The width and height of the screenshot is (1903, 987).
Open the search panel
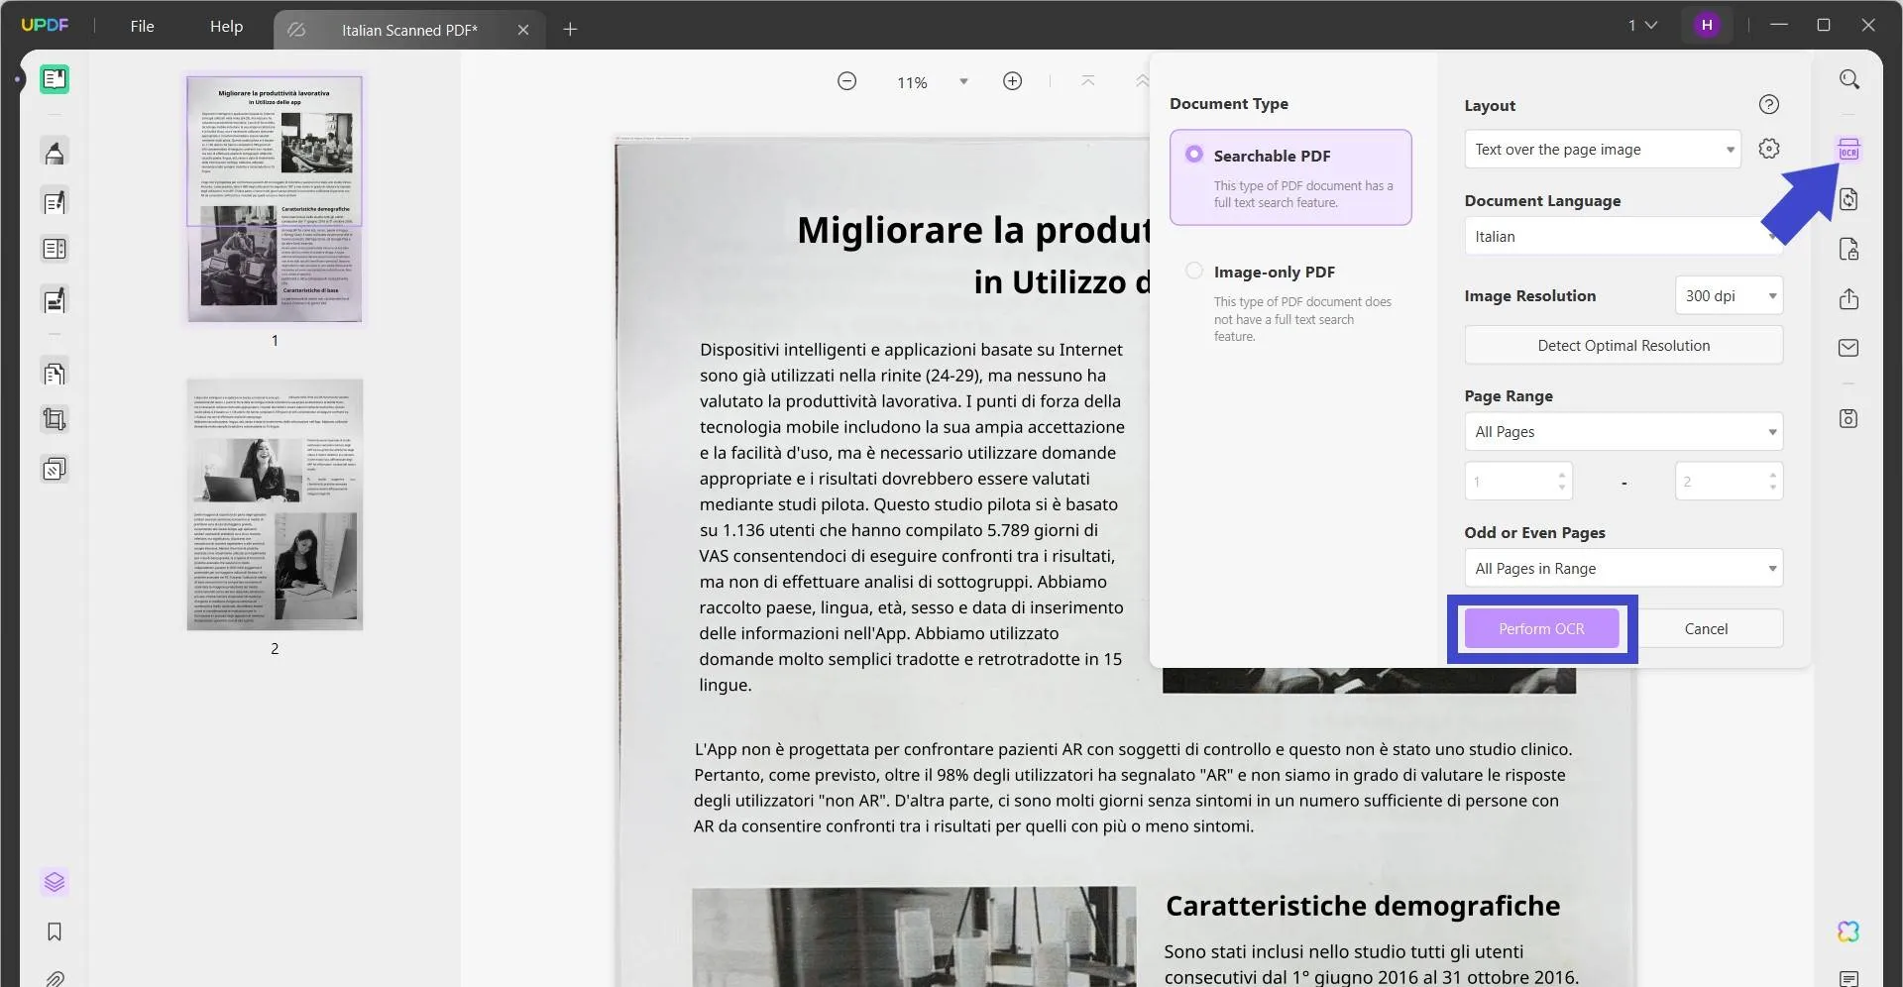point(1848,78)
